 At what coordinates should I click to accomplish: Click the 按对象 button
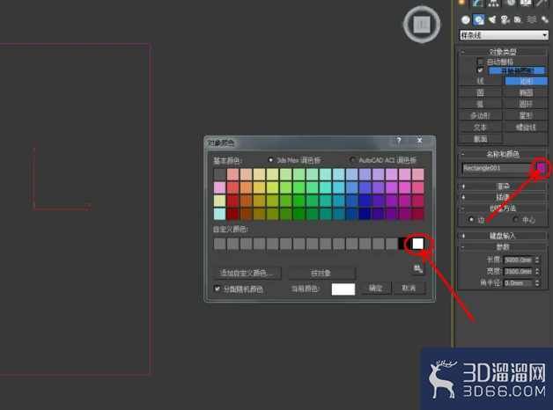[x=321, y=273]
